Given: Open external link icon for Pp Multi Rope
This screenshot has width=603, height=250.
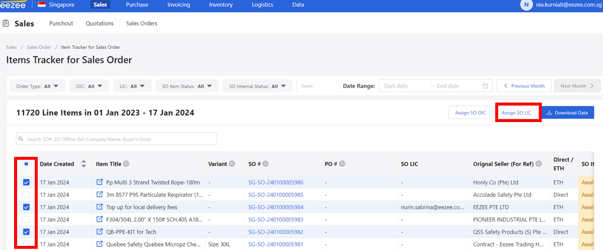Looking at the screenshot, I should coord(100,182).
